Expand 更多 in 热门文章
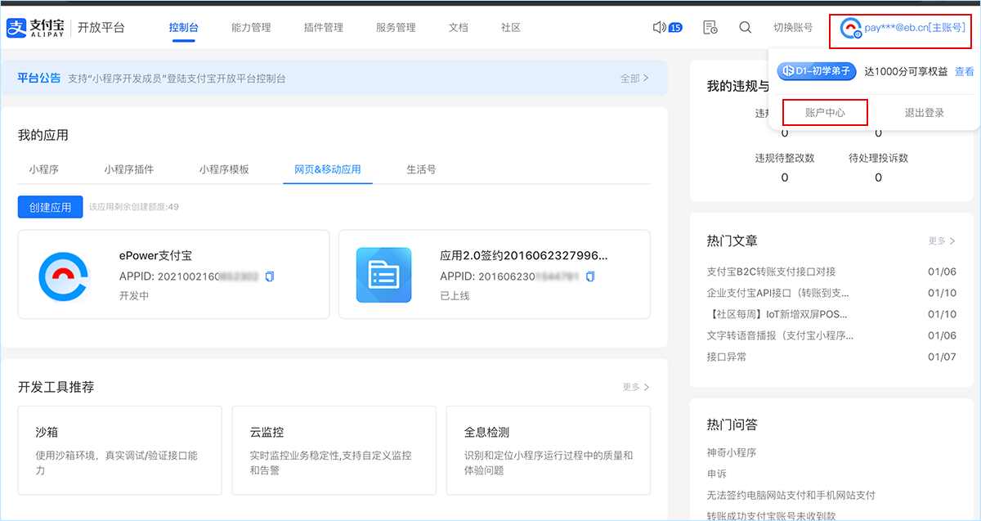The image size is (981, 521). pos(942,241)
